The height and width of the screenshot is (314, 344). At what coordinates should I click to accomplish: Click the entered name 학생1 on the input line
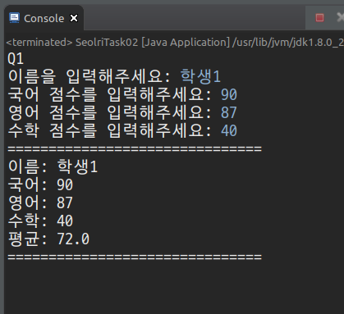point(200,76)
